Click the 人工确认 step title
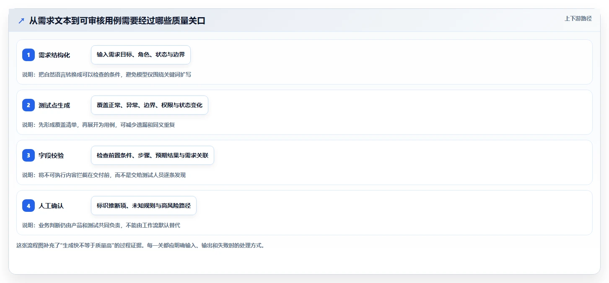The height and width of the screenshot is (283, 609). click(x=51, y=206)
